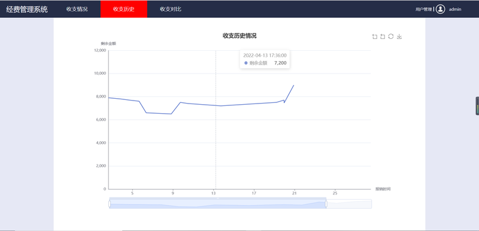Save chart as image via download icon
Screen dimensions: 479x231
399,37
